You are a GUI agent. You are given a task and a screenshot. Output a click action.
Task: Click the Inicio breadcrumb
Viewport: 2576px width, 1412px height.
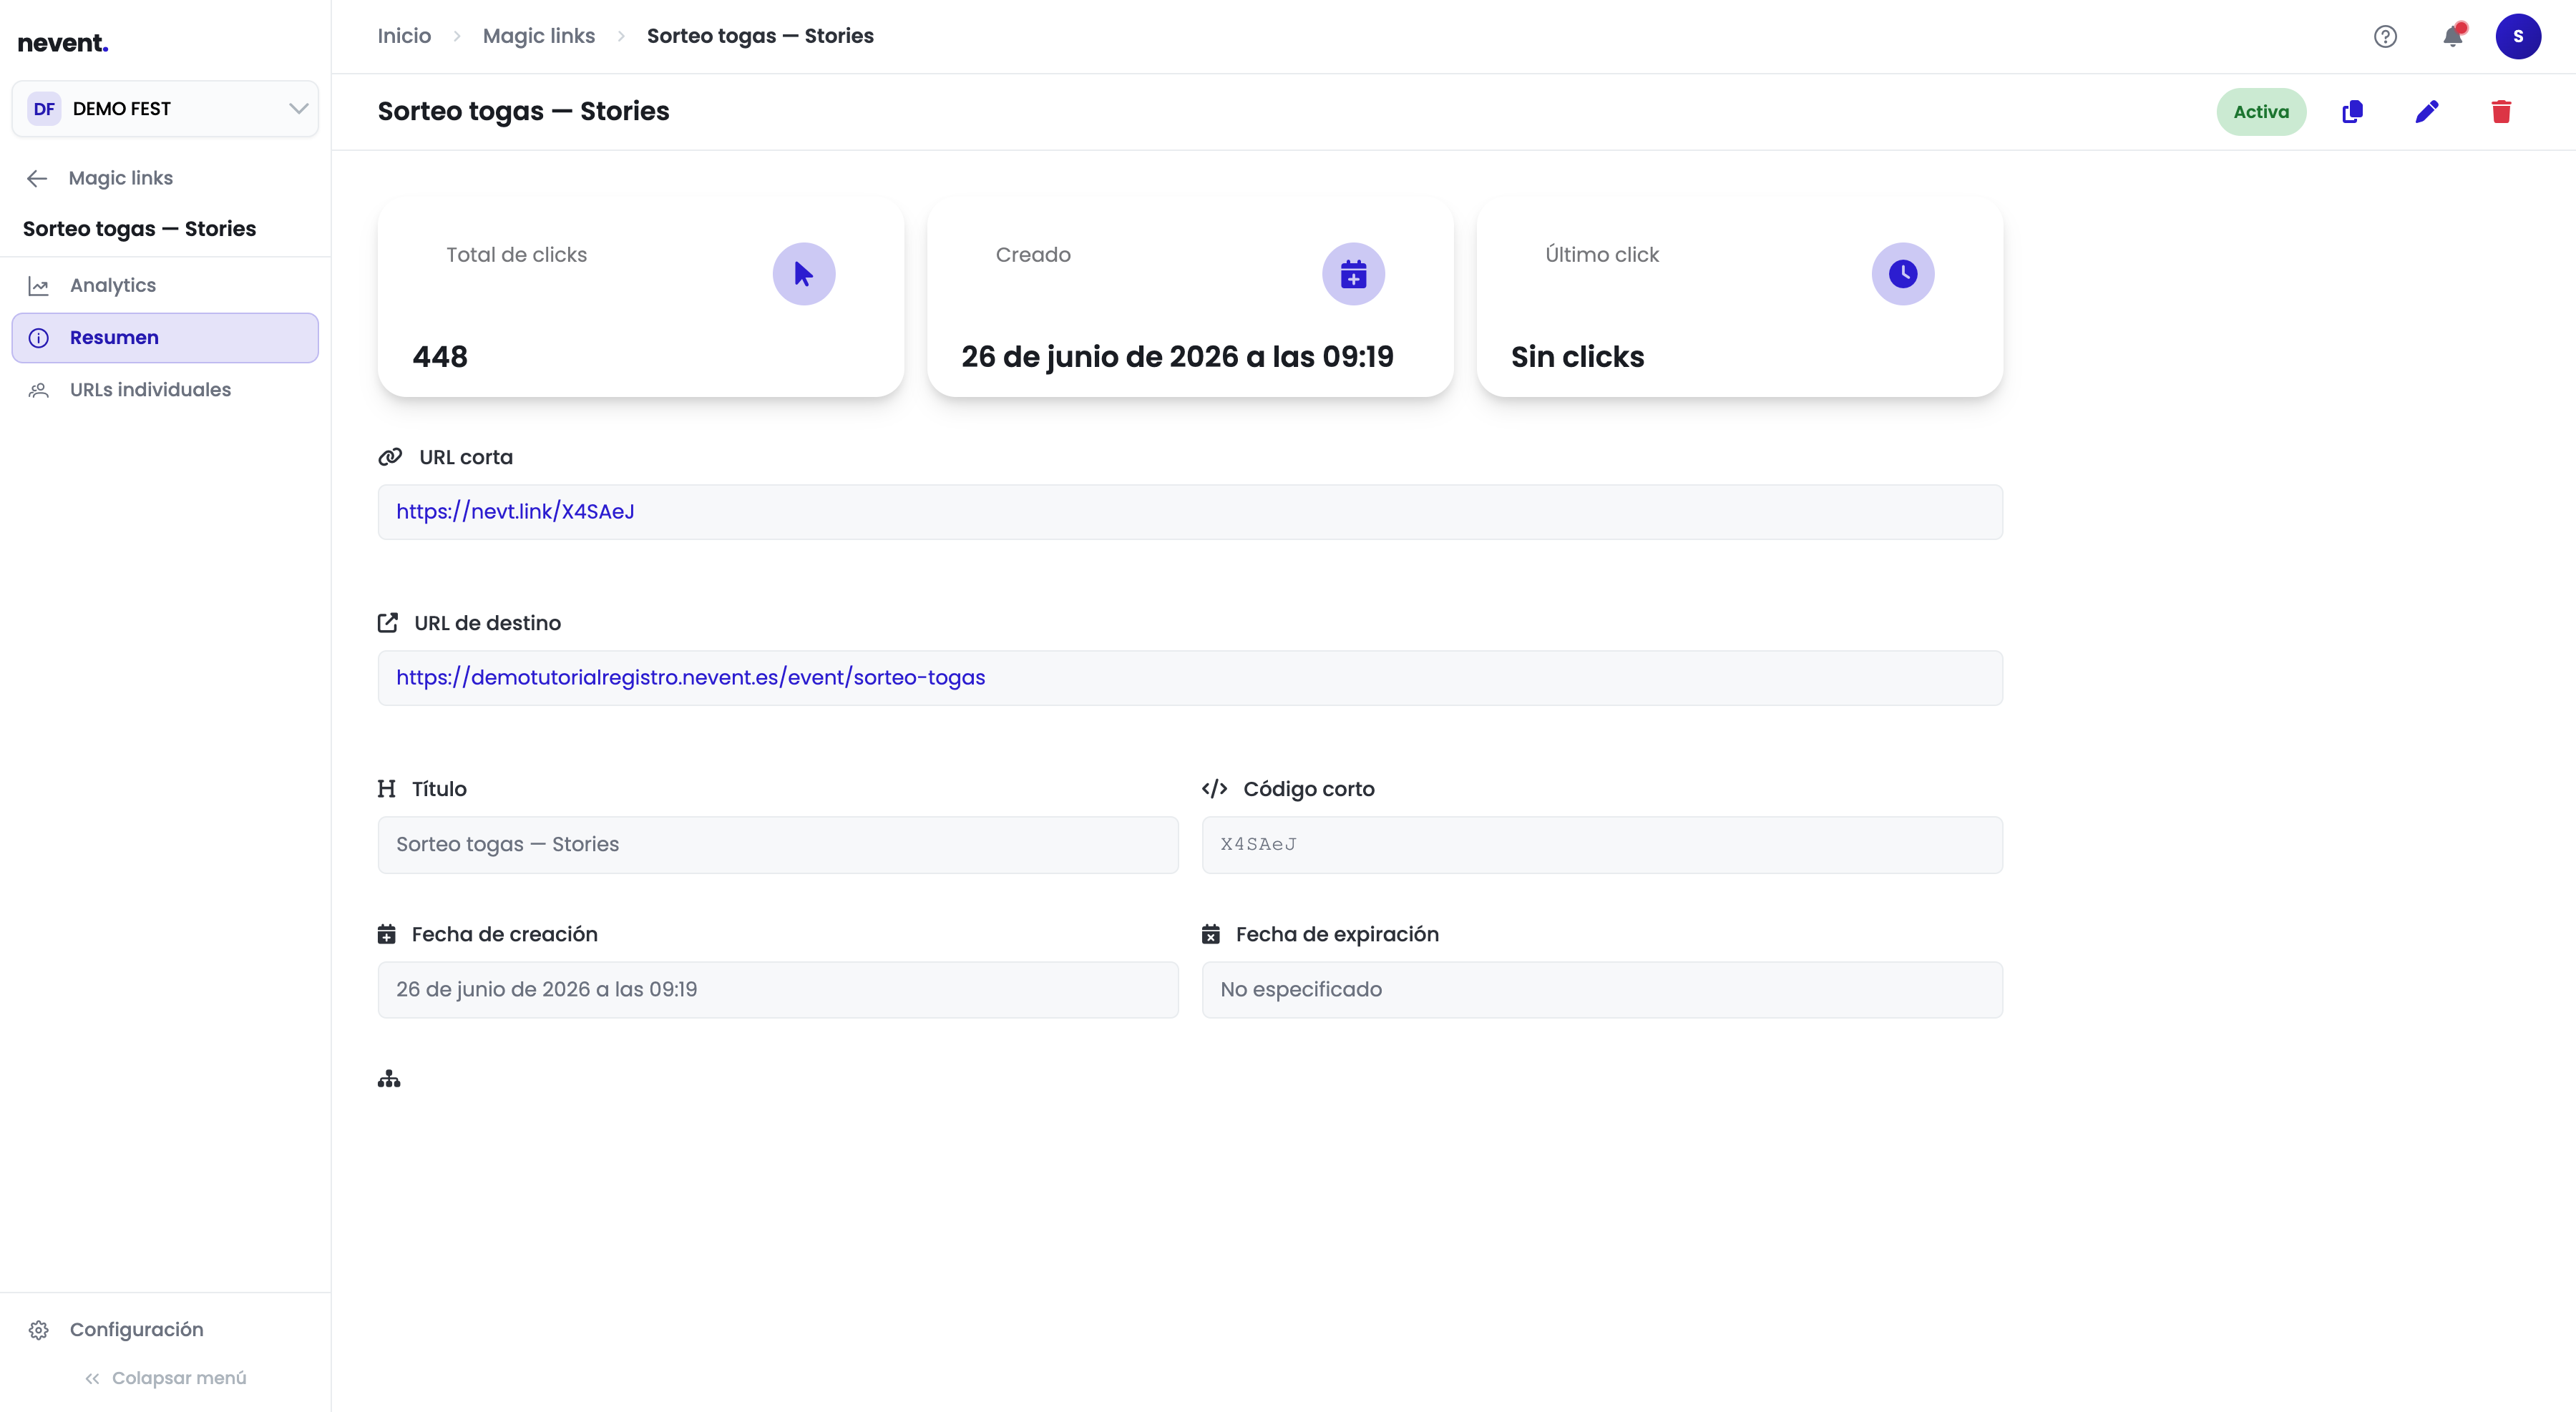[404, 36]
